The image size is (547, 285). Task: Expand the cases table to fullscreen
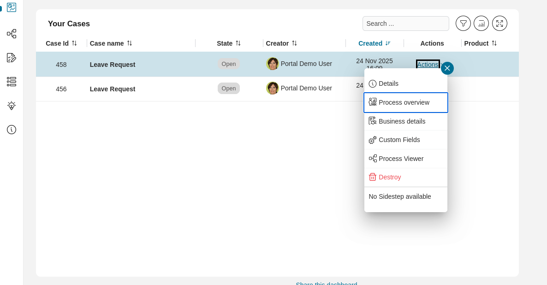[x=499, y=23]
